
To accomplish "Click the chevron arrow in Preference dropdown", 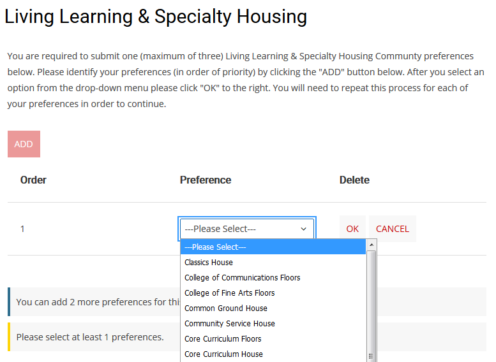I will [x=303, y=229].
